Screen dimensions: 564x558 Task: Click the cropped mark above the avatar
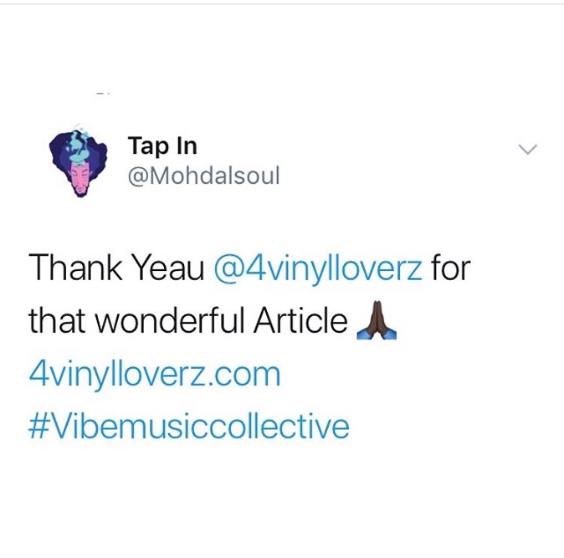pos(103,94)
